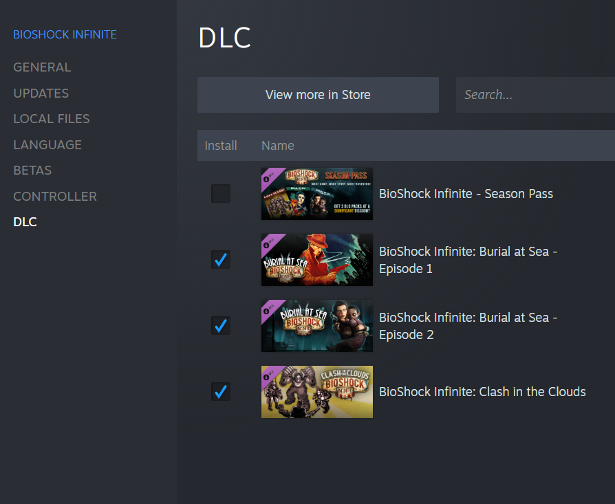The height and width of the screenshot is (504, 615).
Task: Click the Install column header
Action: click(221, 145)
